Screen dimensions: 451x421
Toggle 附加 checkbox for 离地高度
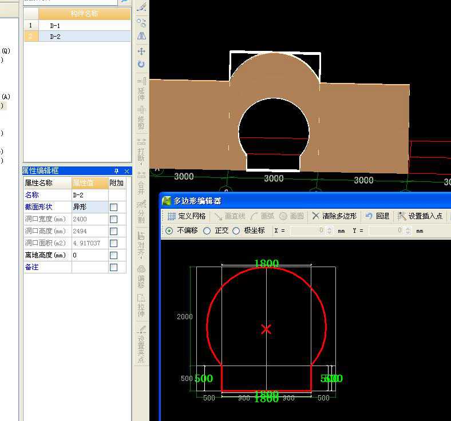coord(114,256)
